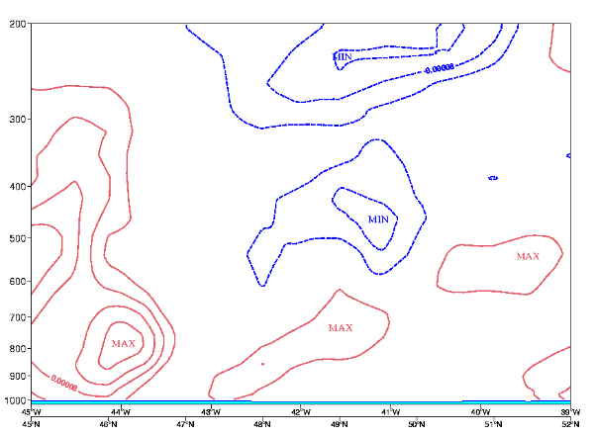
Task: Select the 400 pressure axis label
Action: pos(17,186)
